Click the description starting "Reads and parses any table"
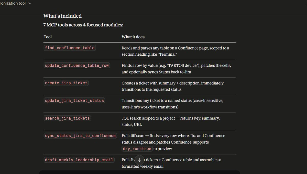Screen dimensions: 307x174 176,51
